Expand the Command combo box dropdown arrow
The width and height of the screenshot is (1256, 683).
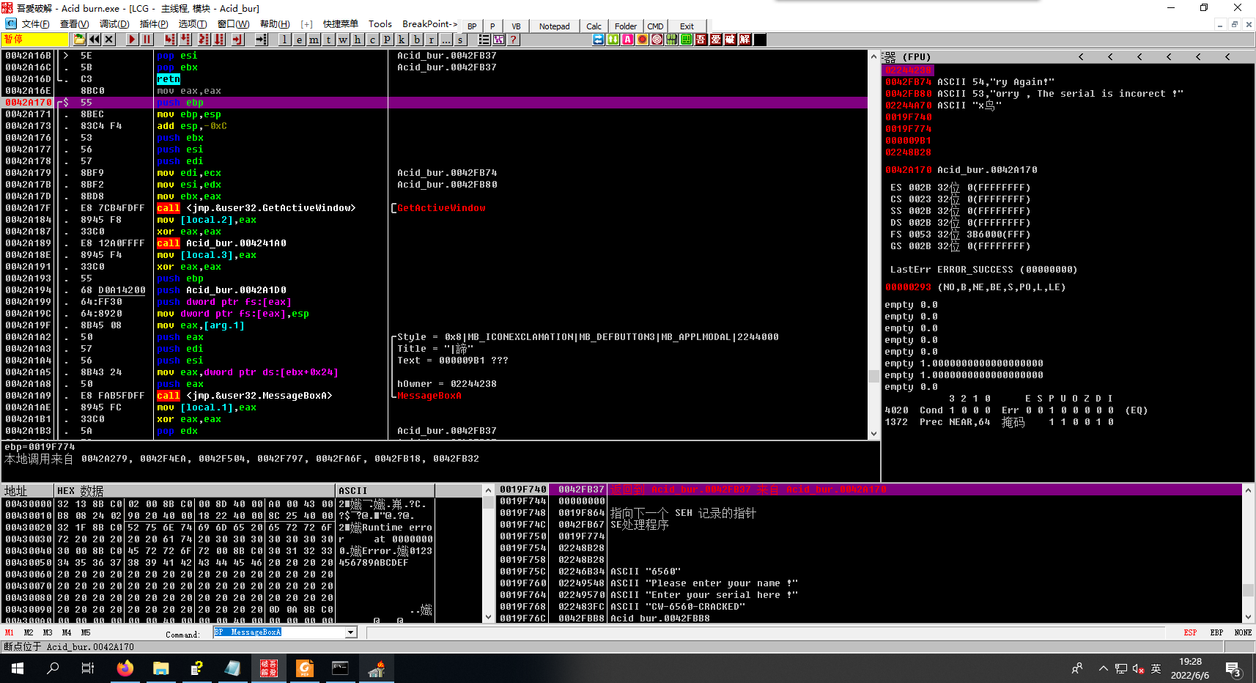click(x=351, y=632)
